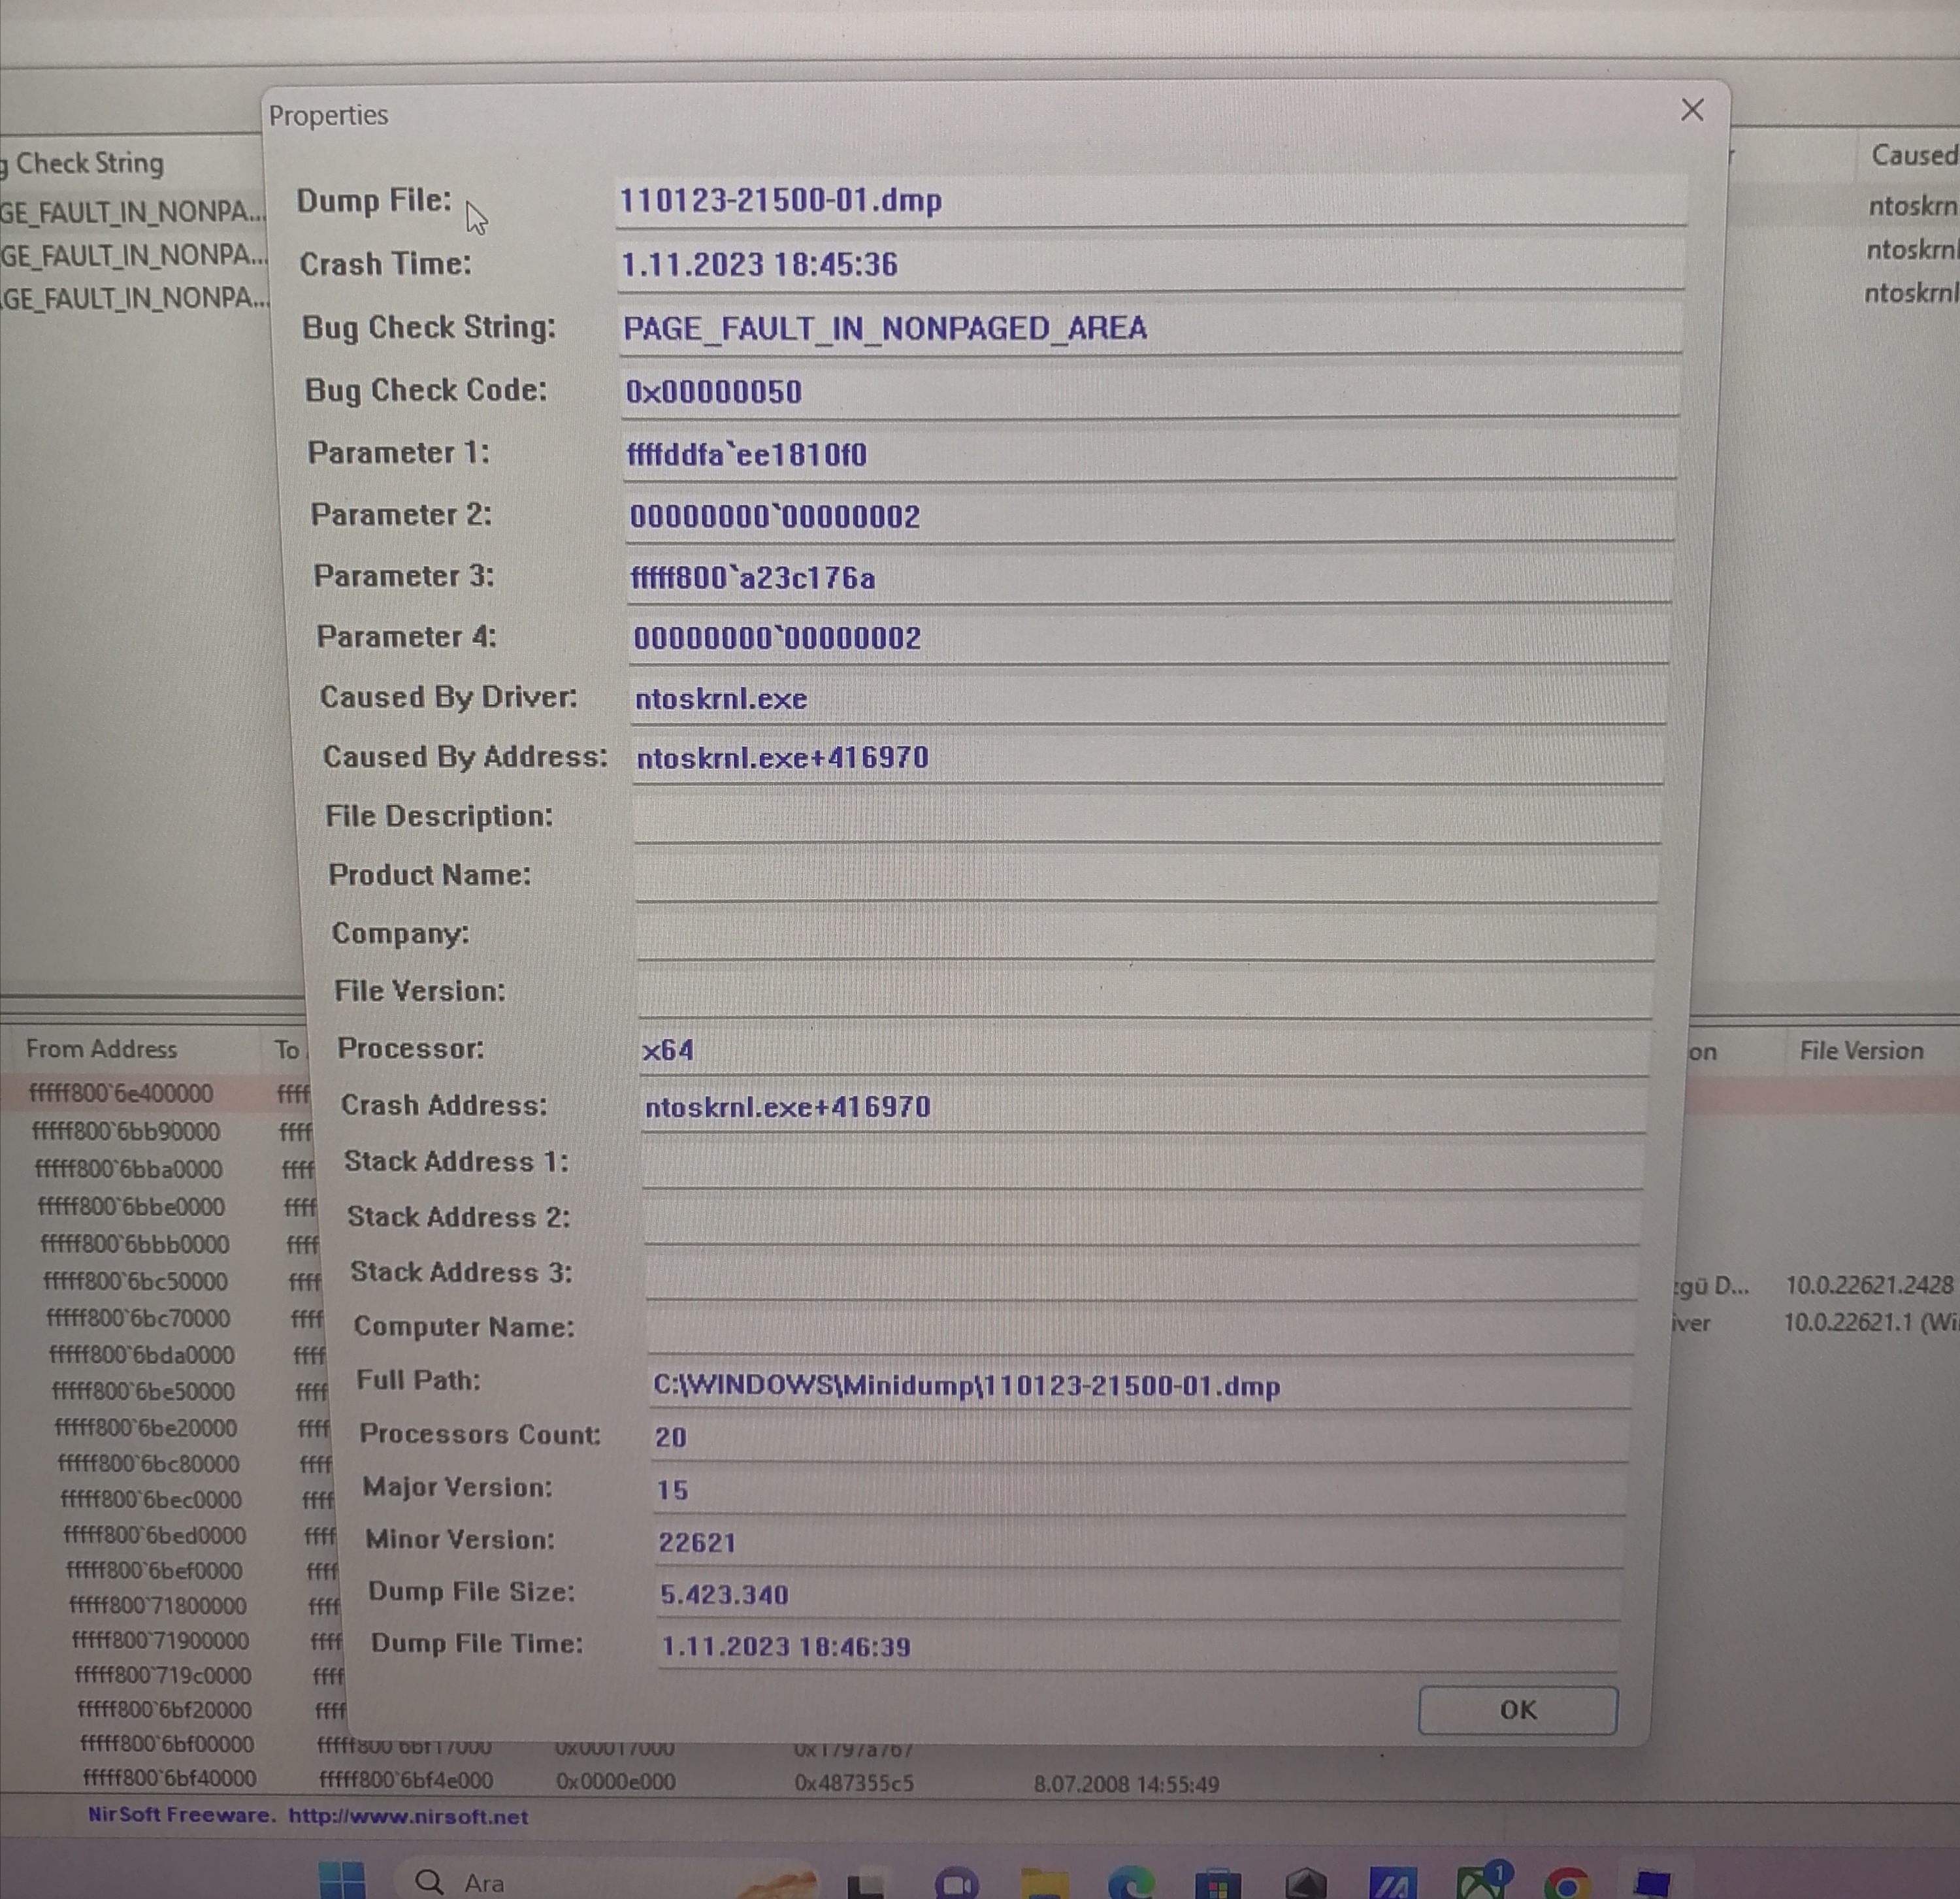Sort by From Address column header
The image size is (1960, 1899).
click(x=101, y=1049)
